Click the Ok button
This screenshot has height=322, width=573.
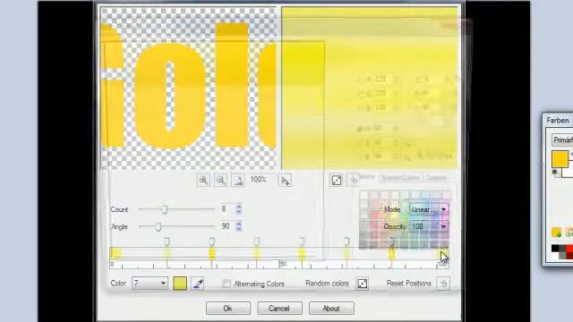(228, 309)
